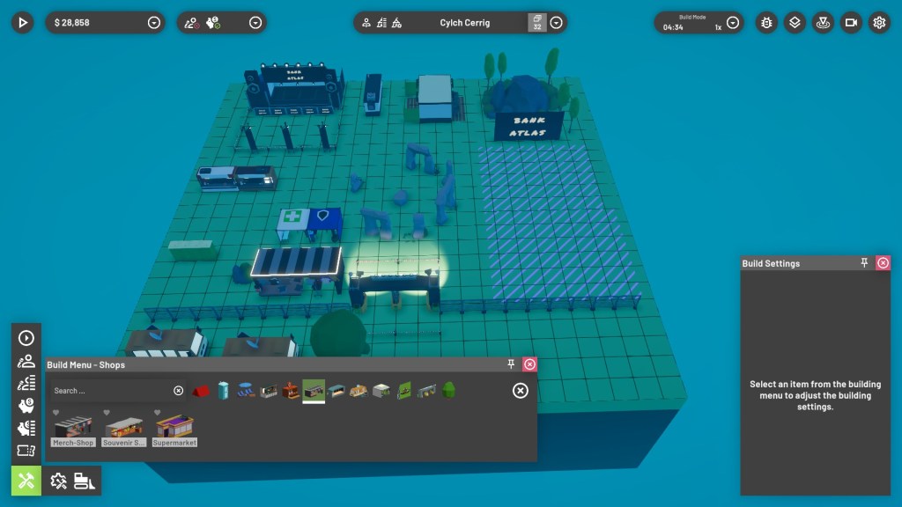This screenshot has width=902, height=507.
Task: Click the camera view icon
Action: (x=851, y=23)
